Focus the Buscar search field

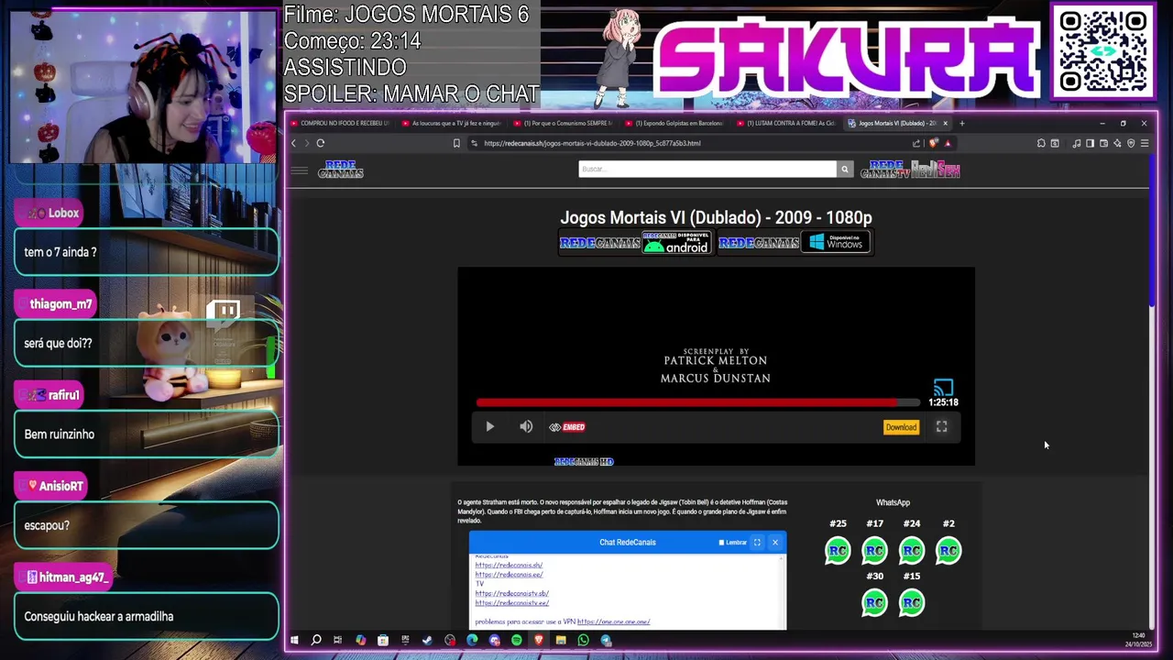[x=707, y=169]
